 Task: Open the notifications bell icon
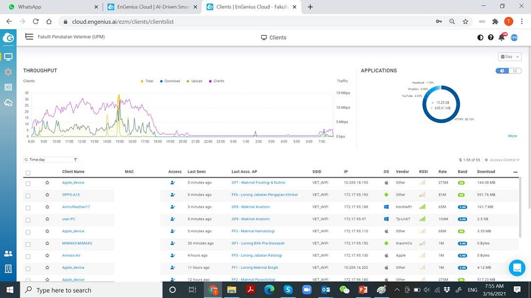click(501, 37)
